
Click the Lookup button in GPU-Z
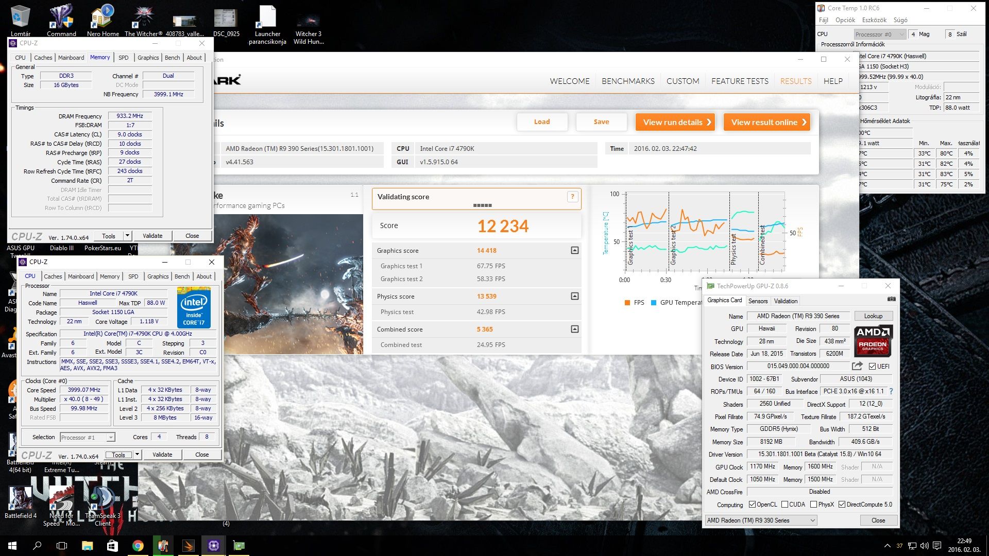click(873, 316)
